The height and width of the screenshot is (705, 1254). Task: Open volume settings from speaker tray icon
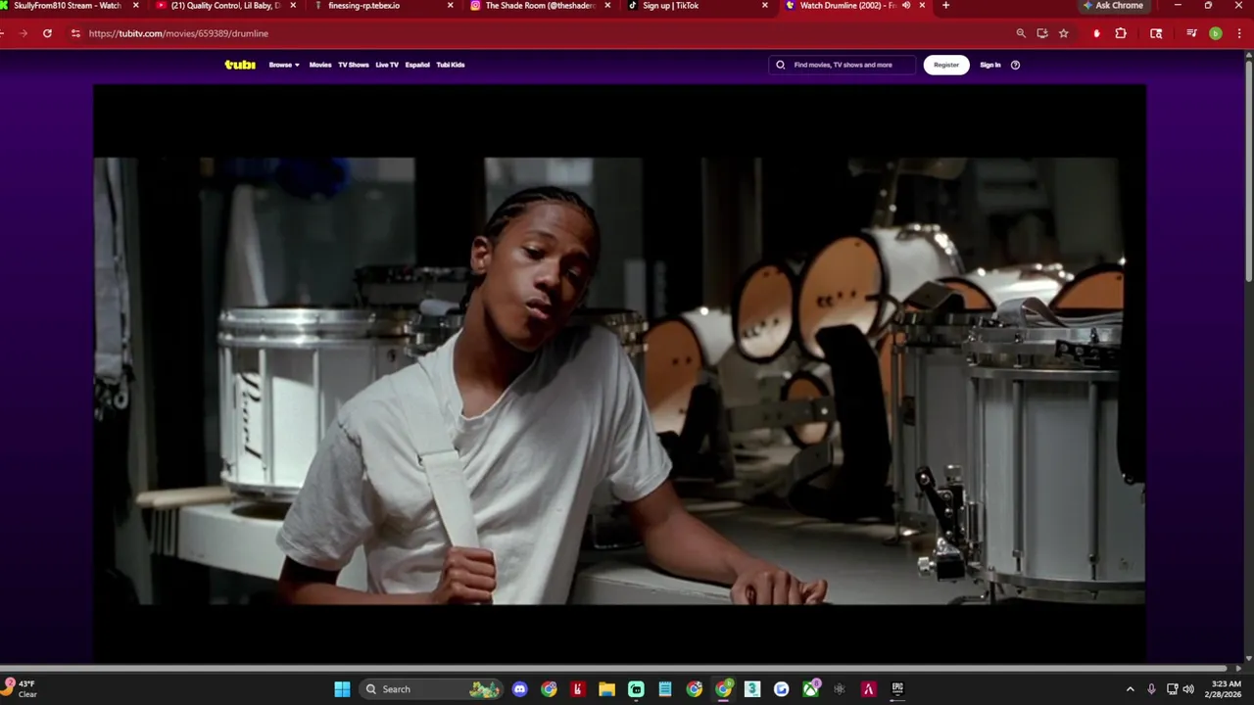[x=1188, y=689]
